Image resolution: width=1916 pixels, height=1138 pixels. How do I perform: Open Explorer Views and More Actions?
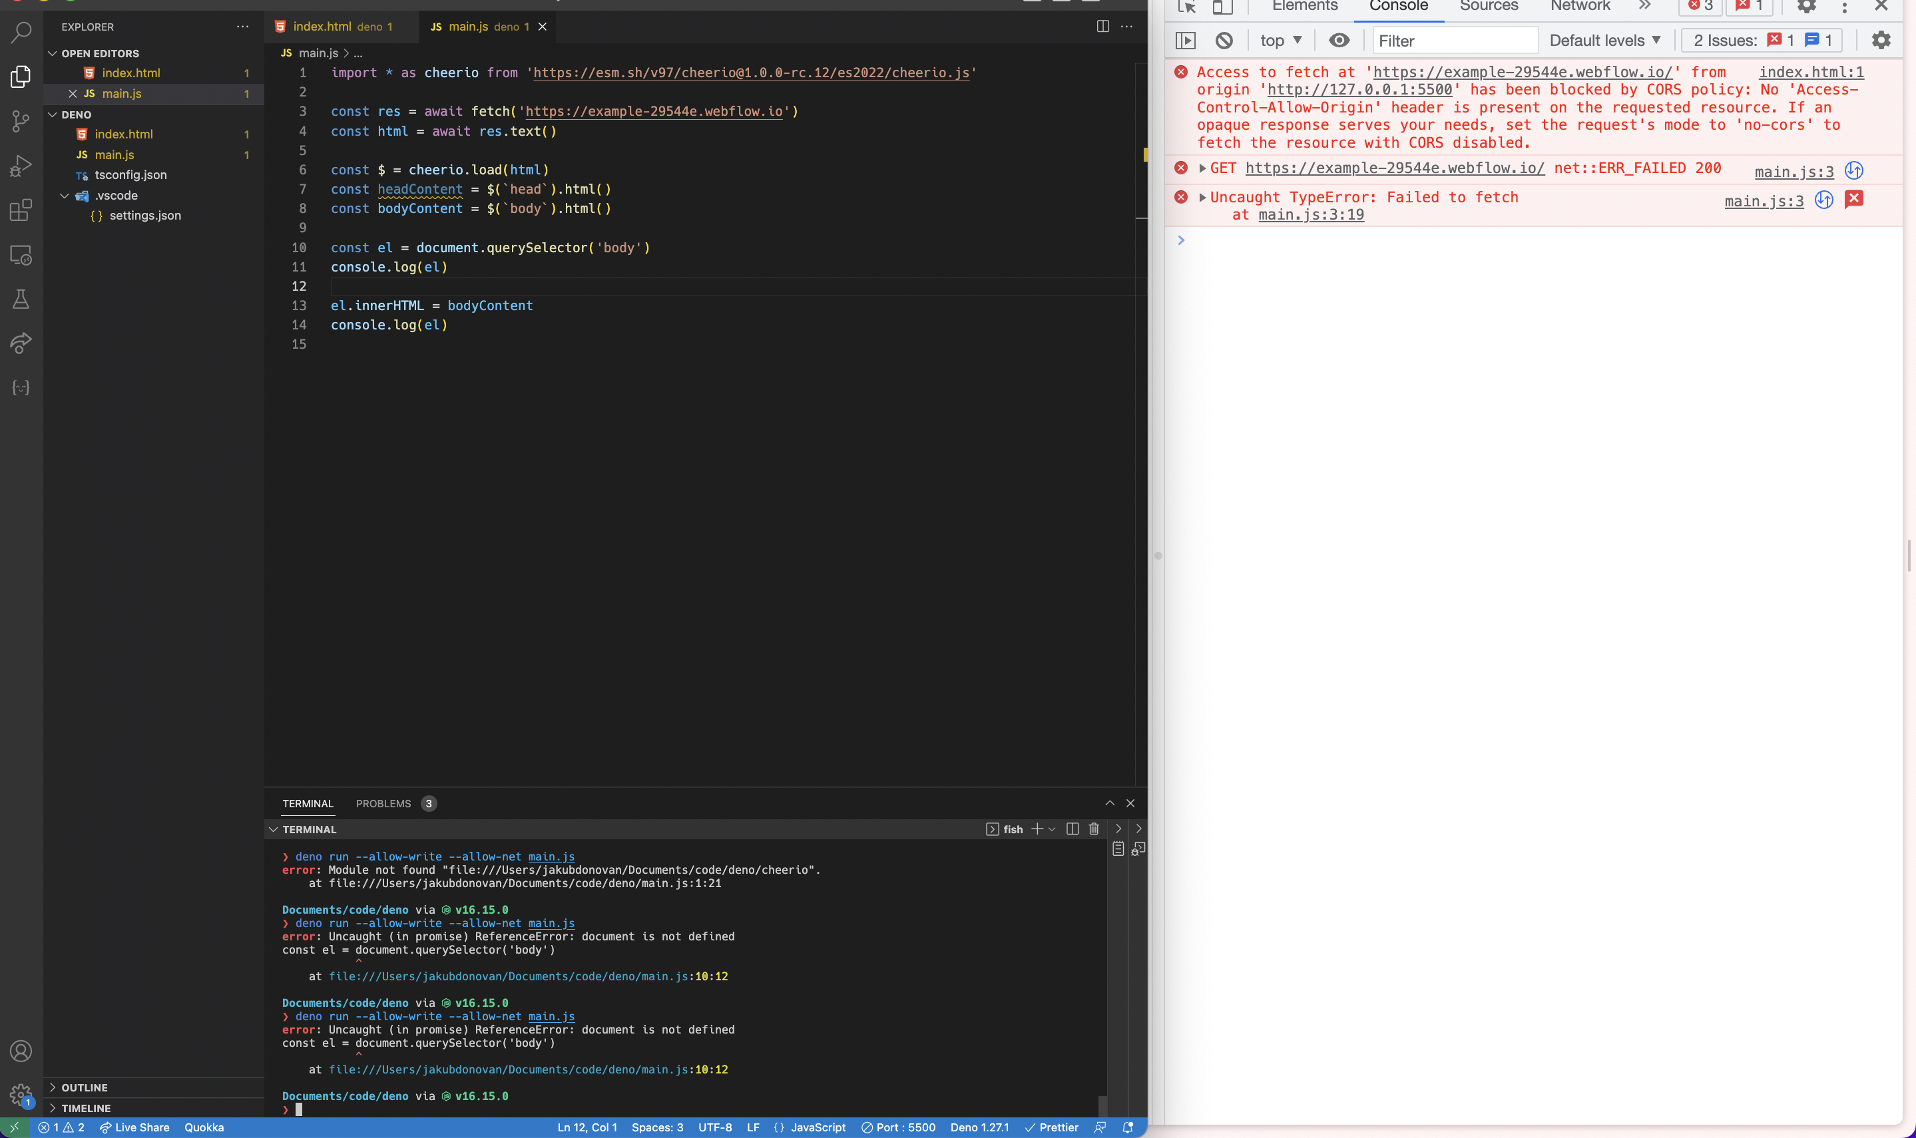[x=242, y=26]
